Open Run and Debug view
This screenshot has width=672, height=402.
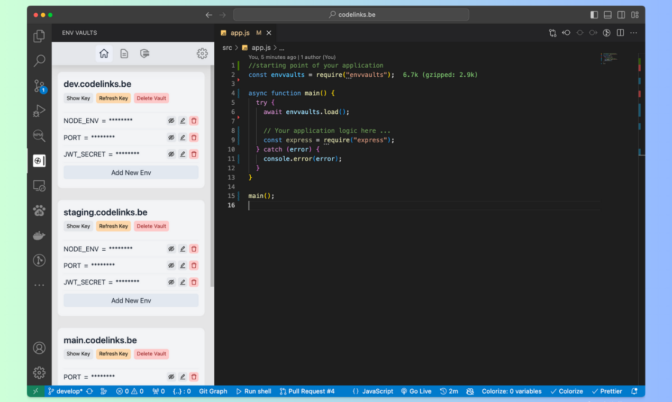[x=39, y=111]
